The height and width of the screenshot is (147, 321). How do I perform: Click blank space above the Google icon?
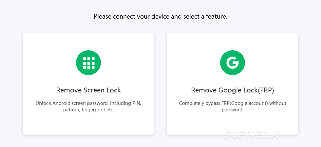[x=233, y=42]
